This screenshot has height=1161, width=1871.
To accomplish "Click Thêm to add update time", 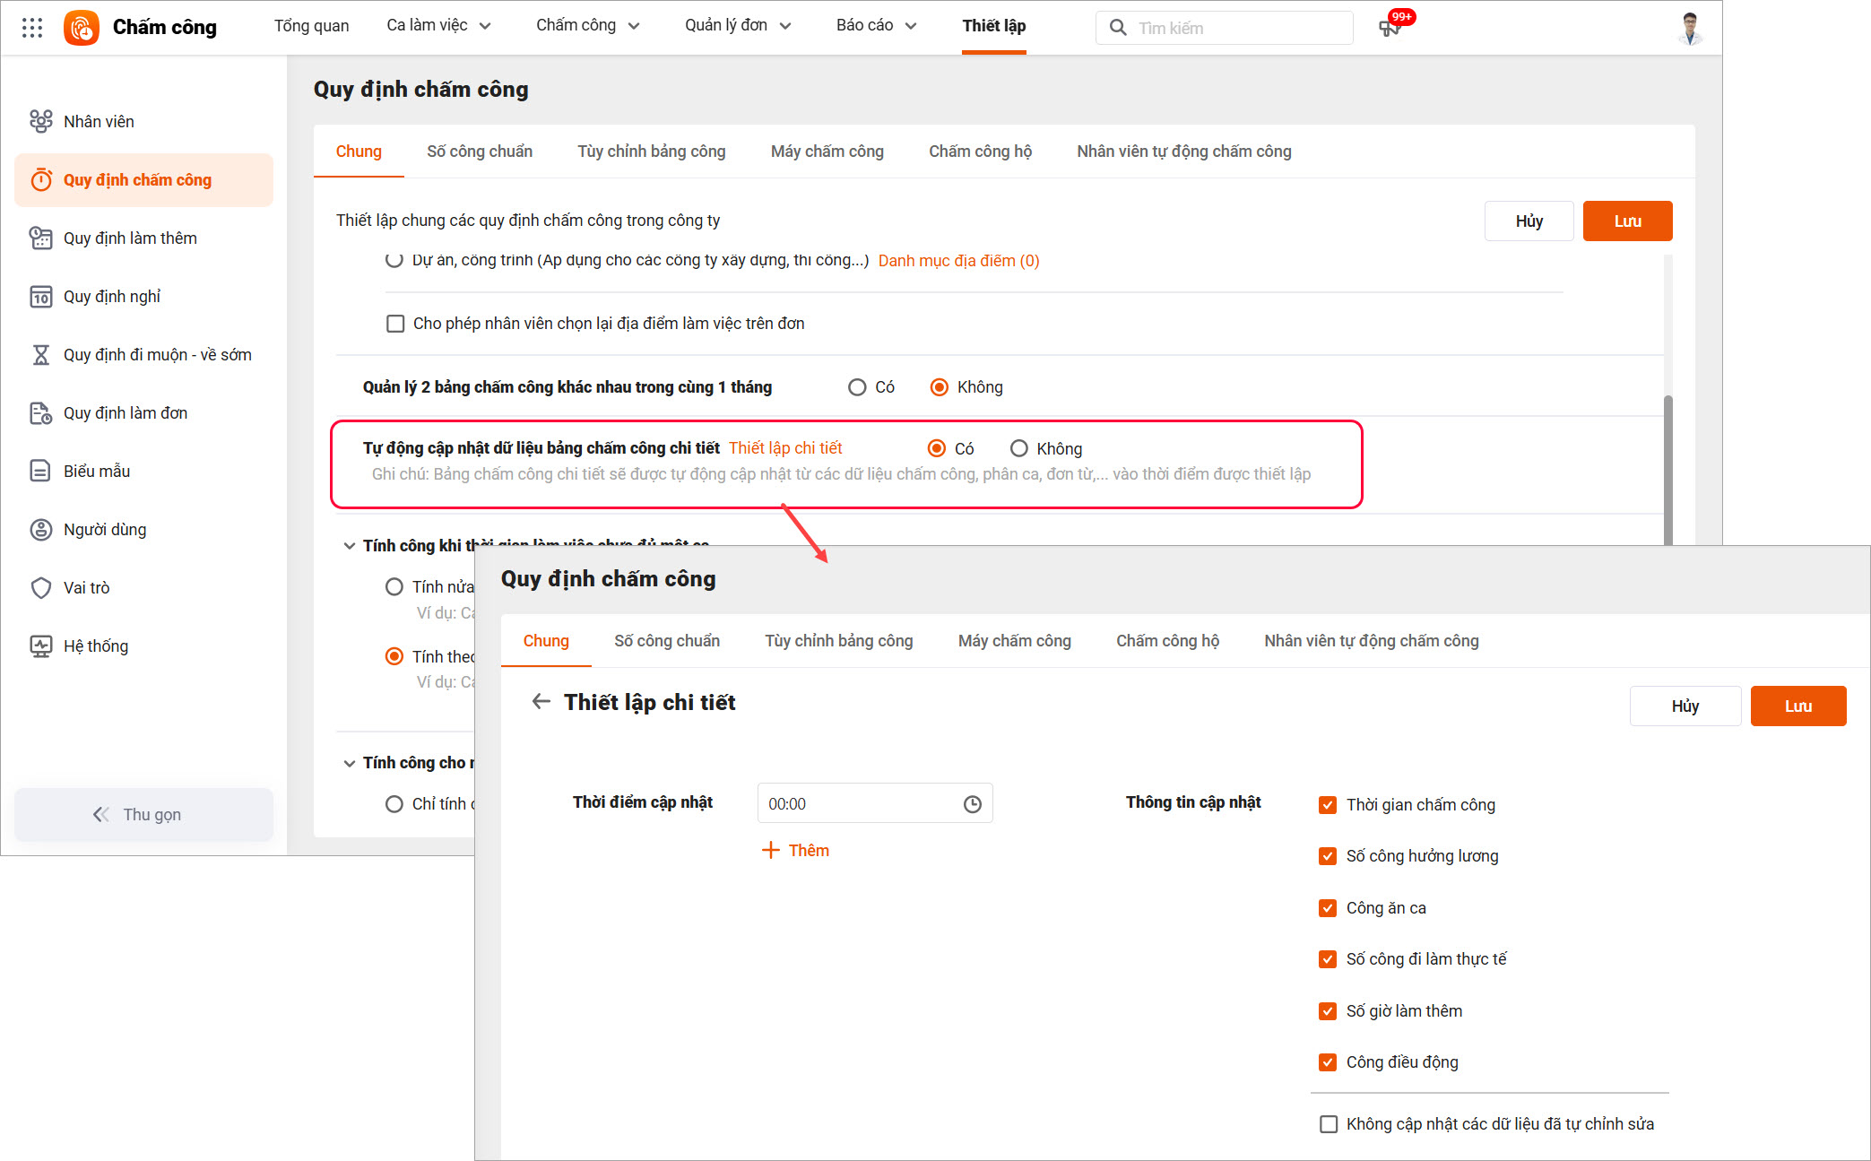I will point(796,851).
